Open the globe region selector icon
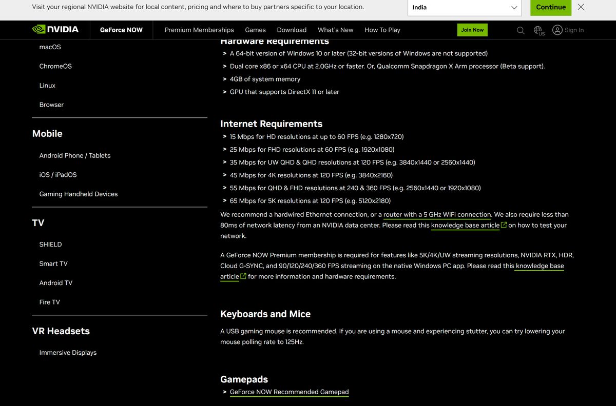 [x=538, y=31]
